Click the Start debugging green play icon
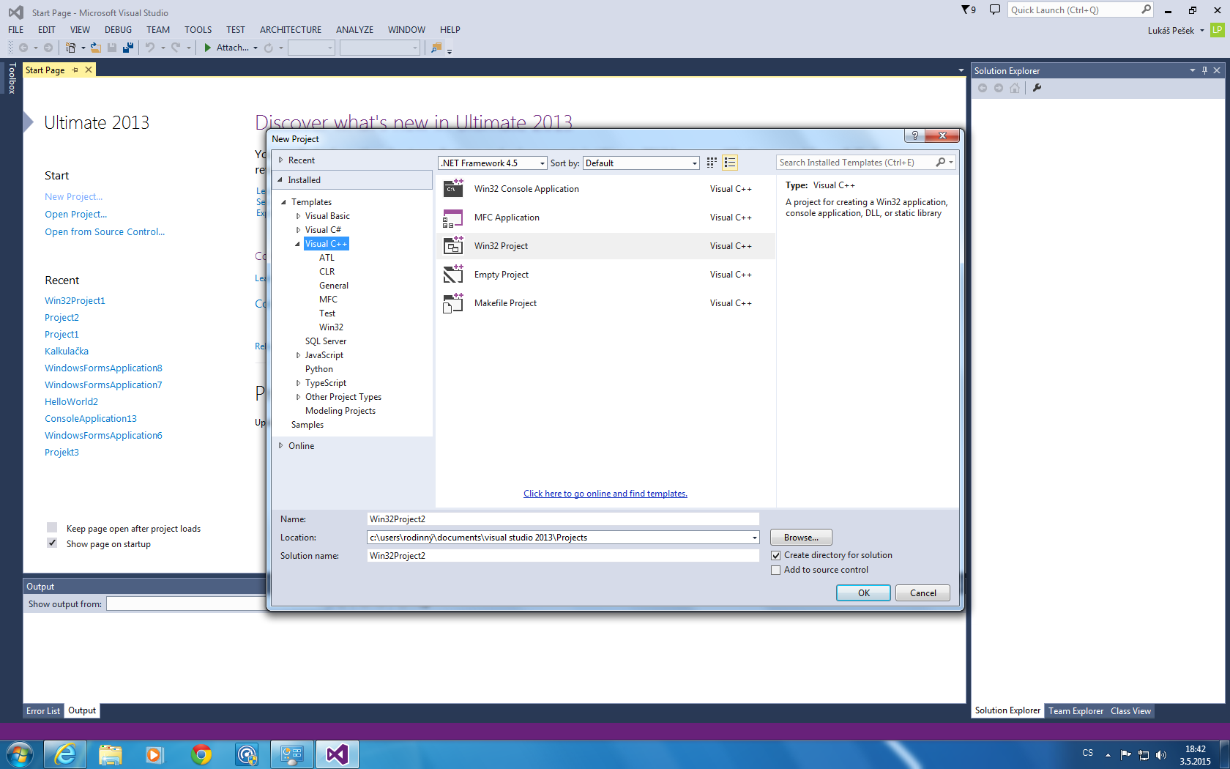Image resolution: width=1230 pixels, height=769 pixels. (208, 48)
